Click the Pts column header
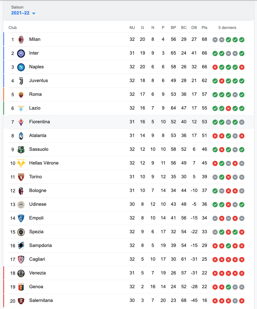This screenshot has width=257, height=309. (204, 27)
